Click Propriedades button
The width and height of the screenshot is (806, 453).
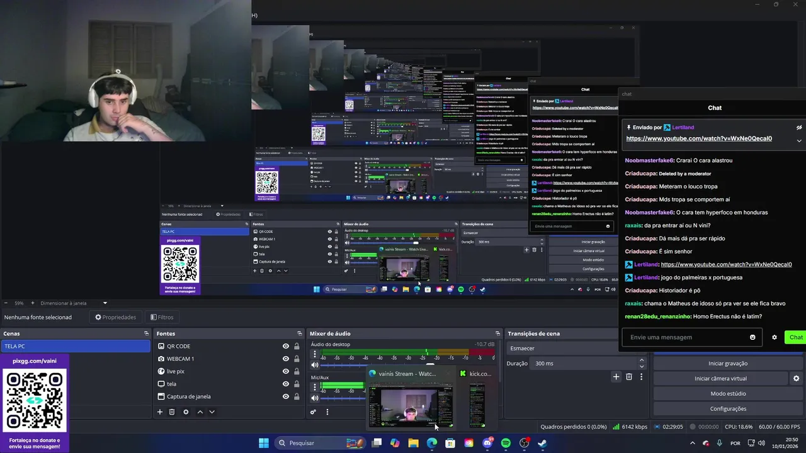pyautogui.click(x=115, y=317)
